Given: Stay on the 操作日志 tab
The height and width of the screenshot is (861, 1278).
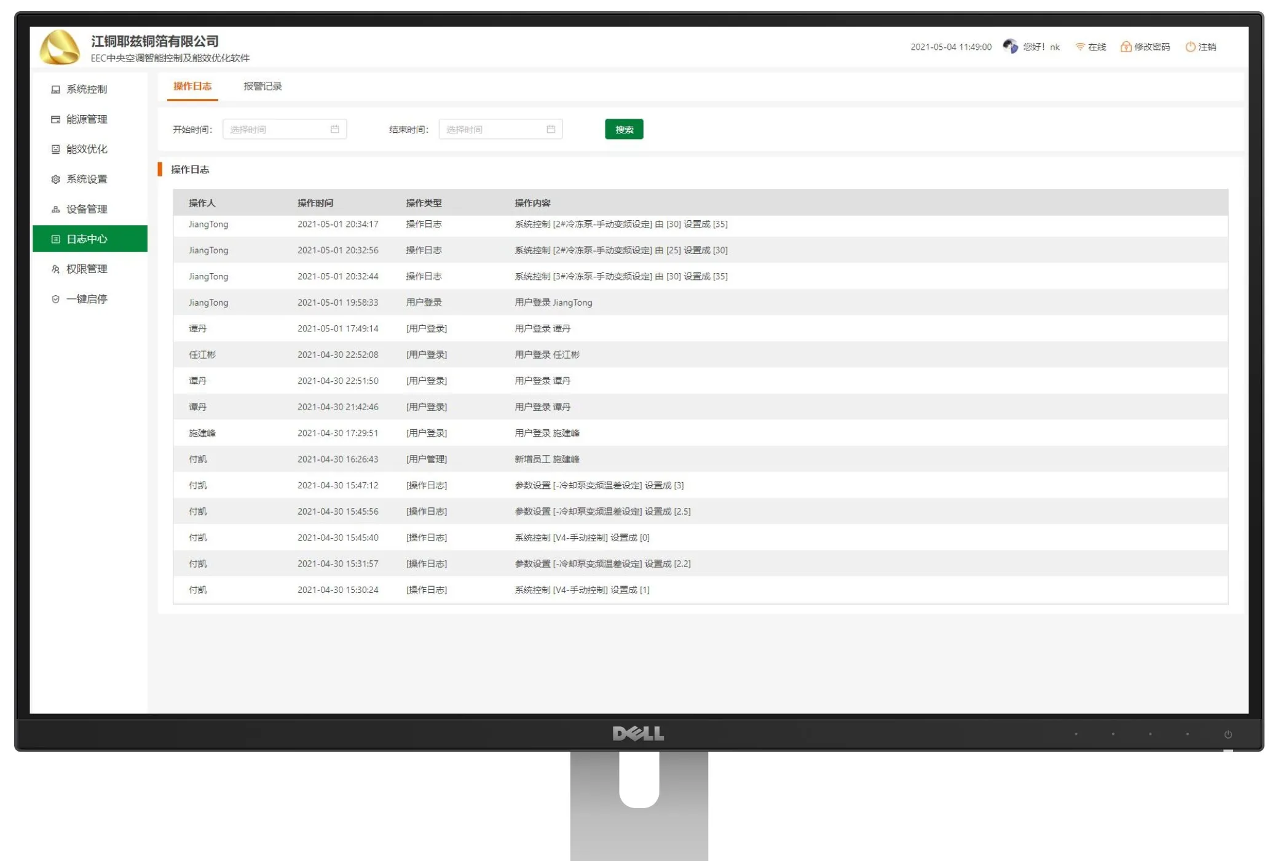Looking at the screenshot, I should [x=192, y=86].
